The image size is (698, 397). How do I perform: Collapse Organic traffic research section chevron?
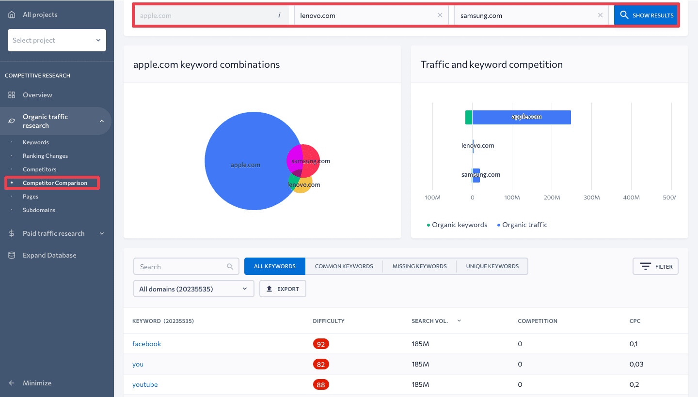pyautogui.click(x=102, y=121)
